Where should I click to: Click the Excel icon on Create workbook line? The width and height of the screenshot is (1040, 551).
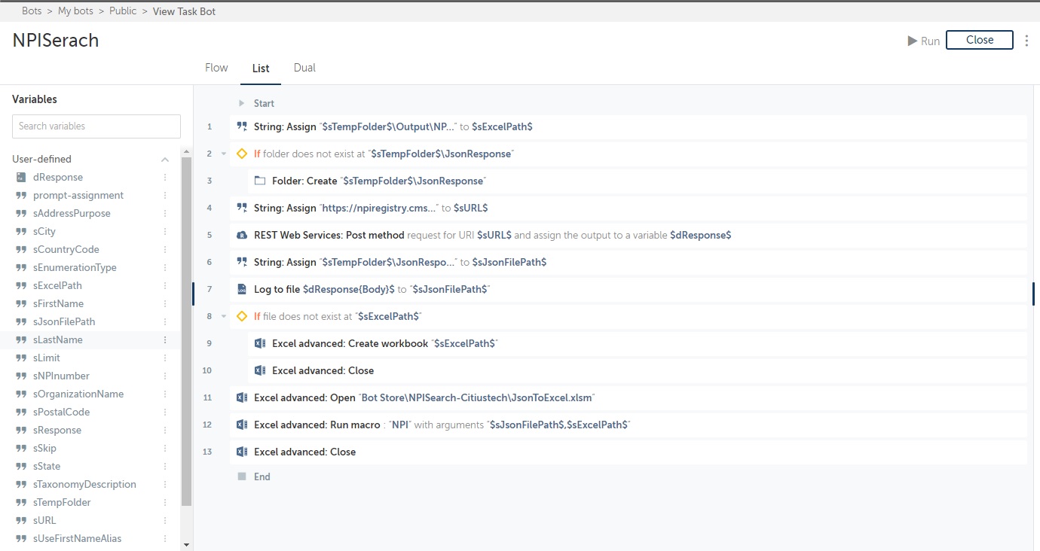point(260,343)
